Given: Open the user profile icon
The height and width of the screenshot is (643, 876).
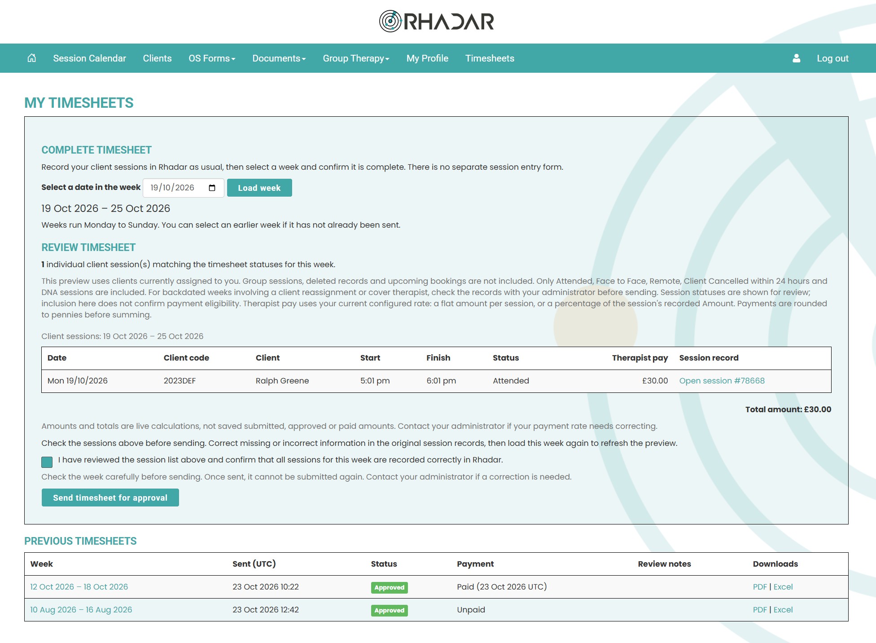Looking at the screenshot, I should [x=796, y=58].
